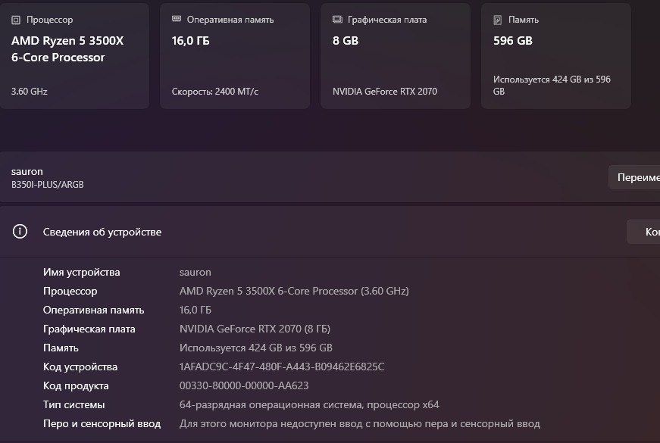Select the 3.60 GHz text in processor card
Screen dimensions: 660x443
[29, 92]
